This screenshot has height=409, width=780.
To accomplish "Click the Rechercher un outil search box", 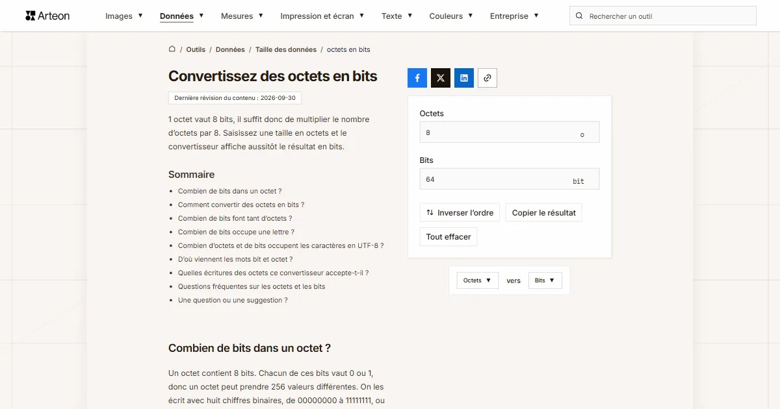I will point(663,16).
